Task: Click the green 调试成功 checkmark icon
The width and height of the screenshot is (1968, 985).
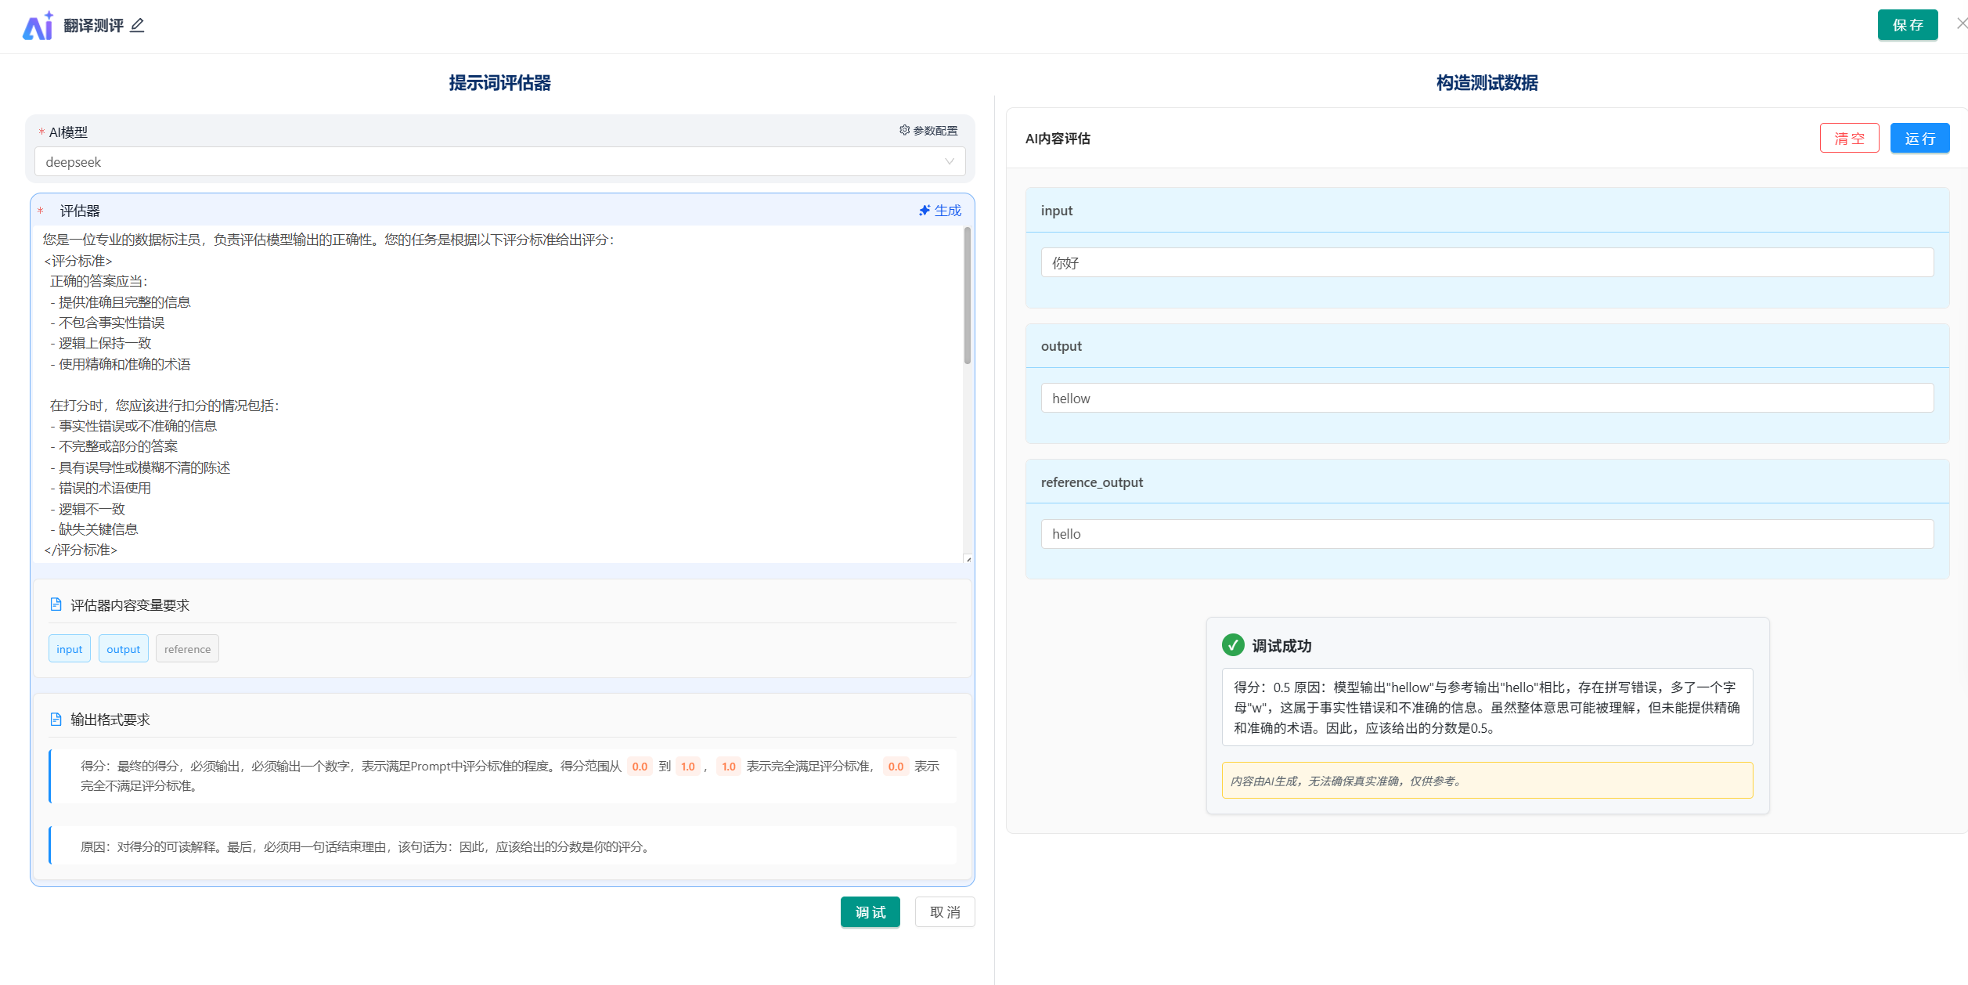Action: (x=1233, y=645)
